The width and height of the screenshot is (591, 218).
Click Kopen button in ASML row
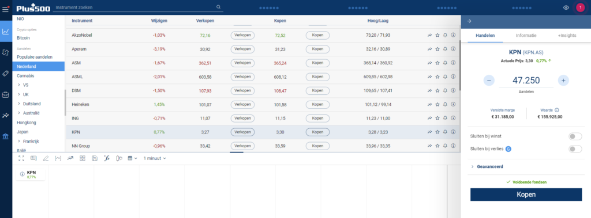[x=317, y=77]
